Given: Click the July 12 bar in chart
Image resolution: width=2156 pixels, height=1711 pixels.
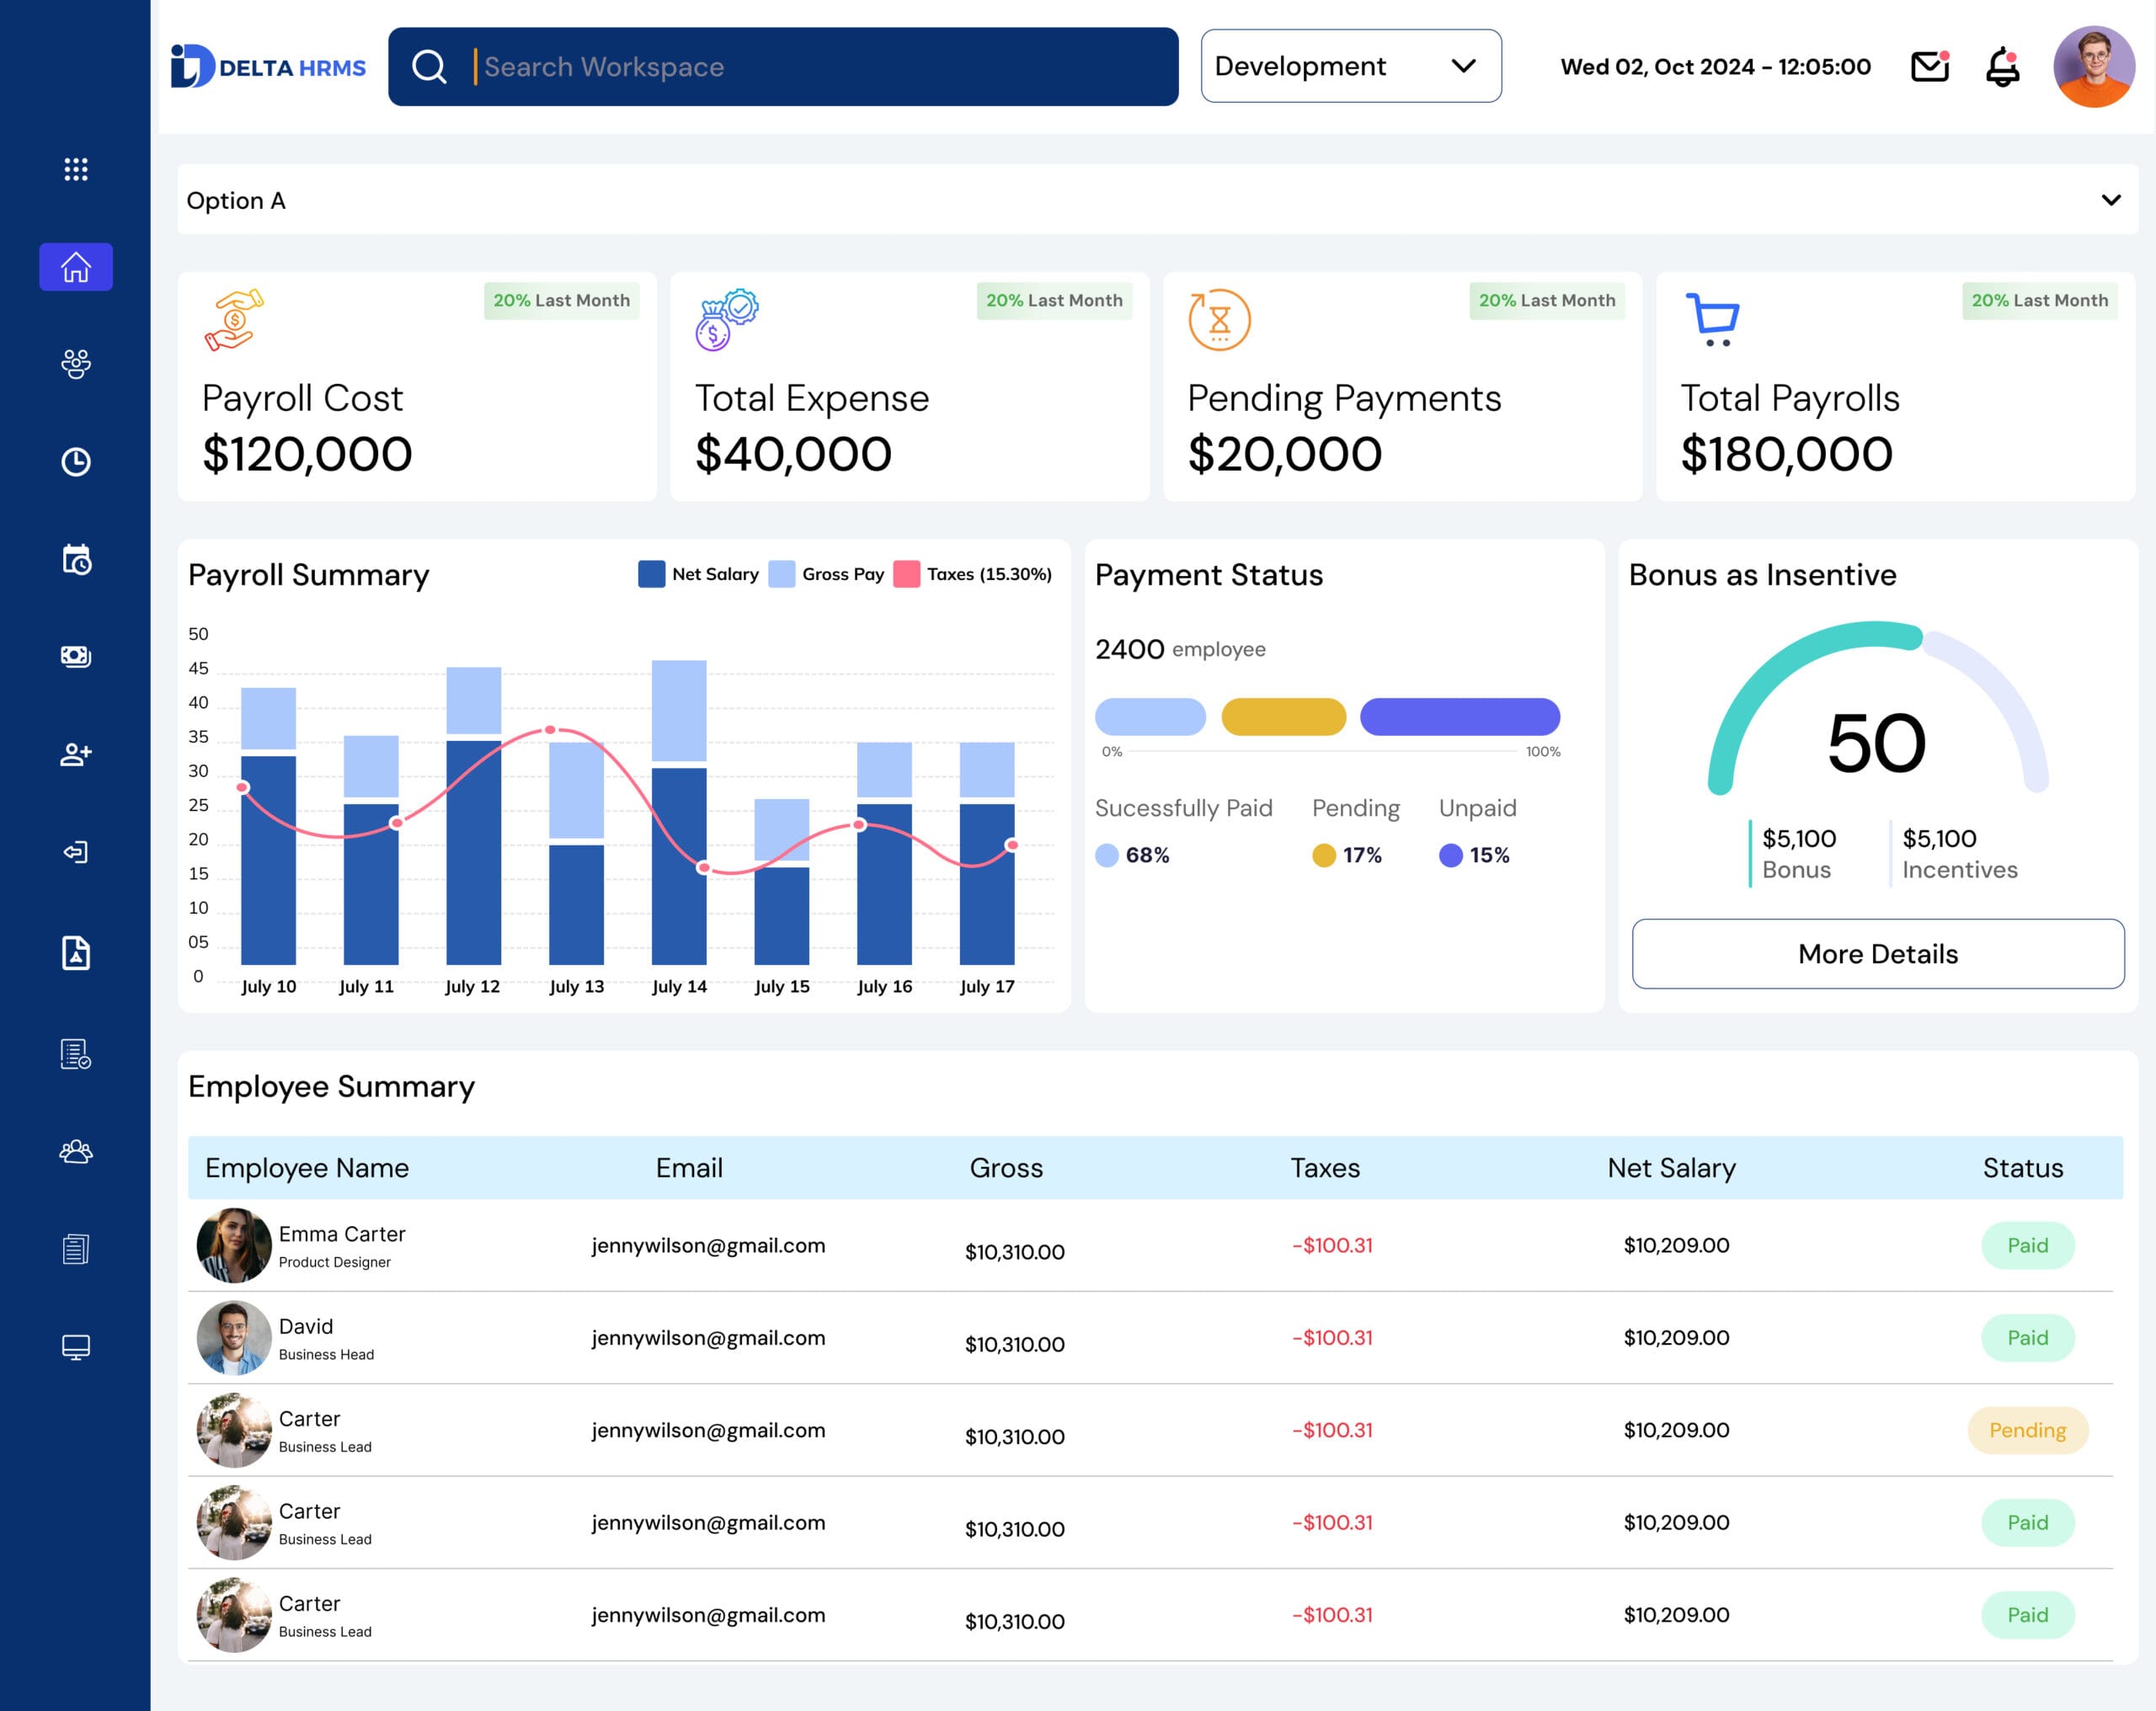Looking at the screenshot, I should [x=473, y=815].
